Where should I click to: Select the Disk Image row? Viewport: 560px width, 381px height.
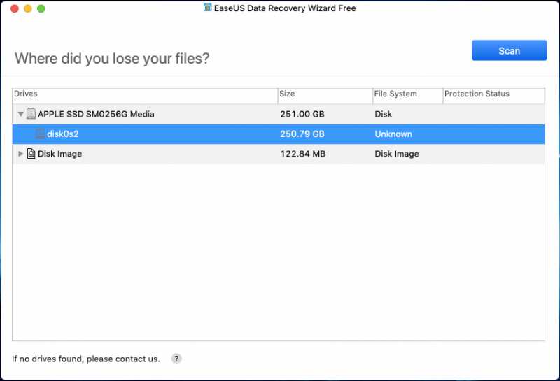point(279,154)
